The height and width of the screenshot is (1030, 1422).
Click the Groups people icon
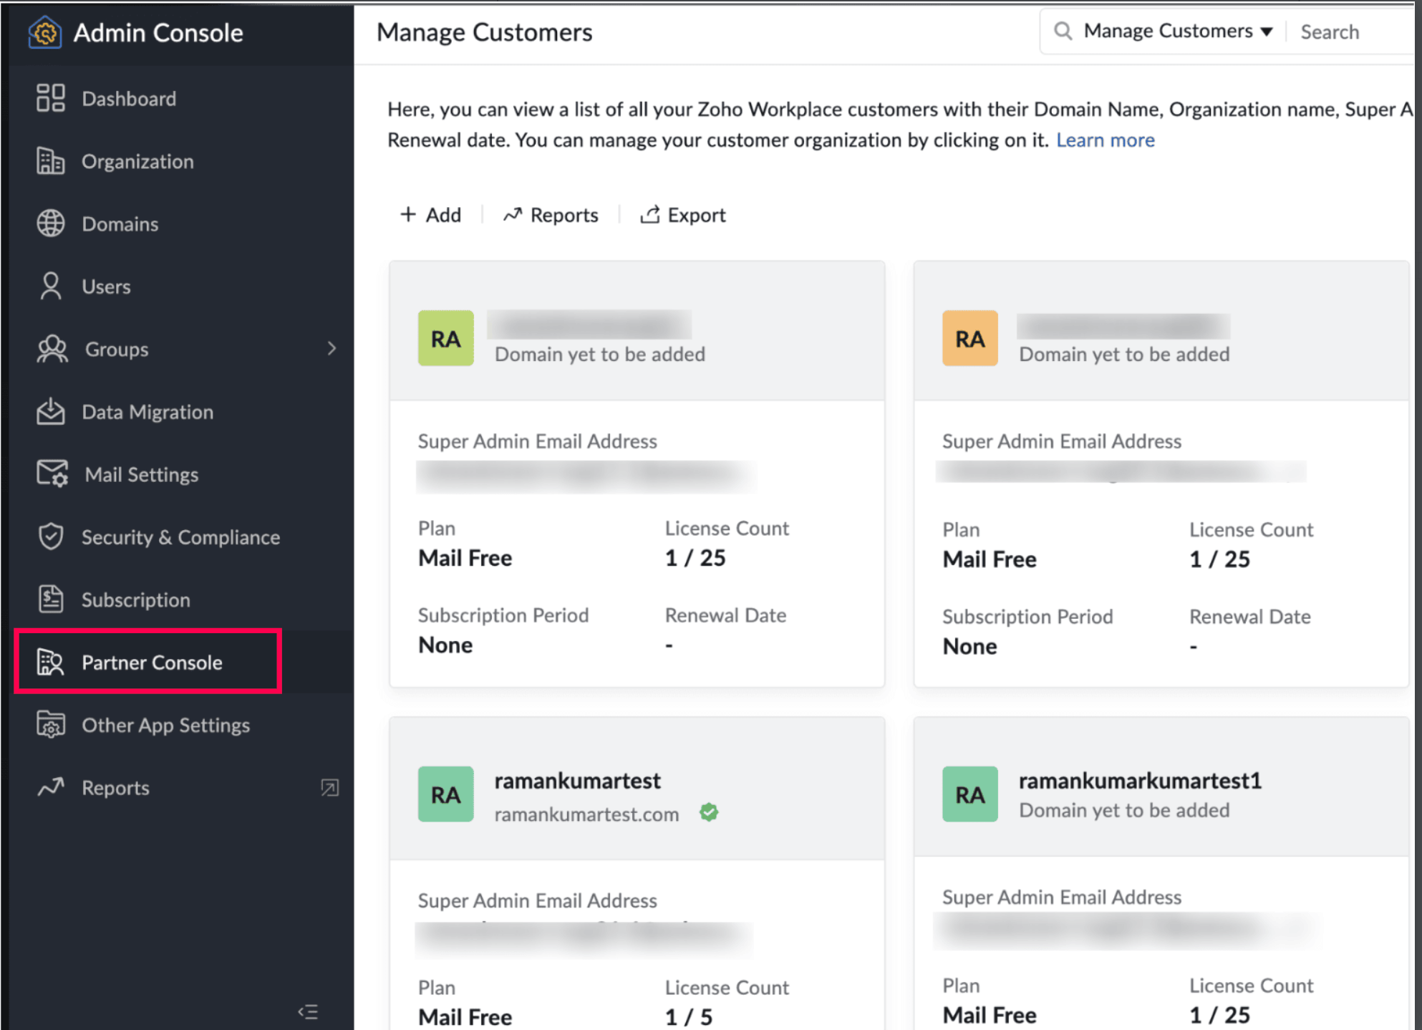click(52, 349)
